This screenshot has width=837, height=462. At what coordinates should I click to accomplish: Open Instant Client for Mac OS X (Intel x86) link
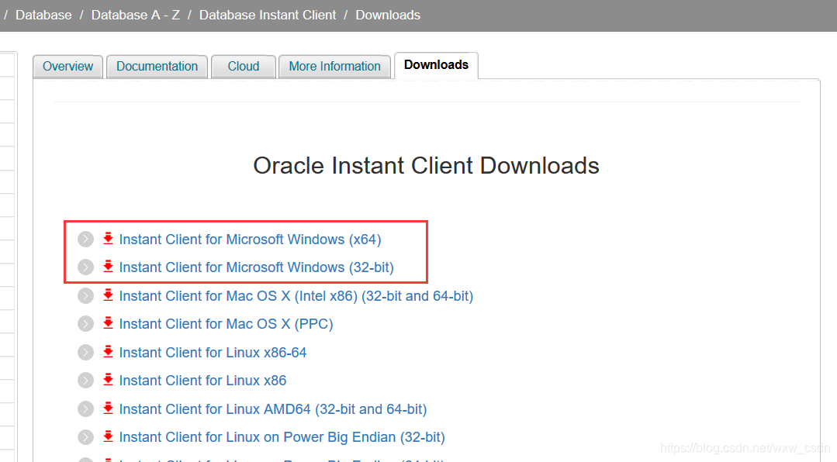coord(296,296)
